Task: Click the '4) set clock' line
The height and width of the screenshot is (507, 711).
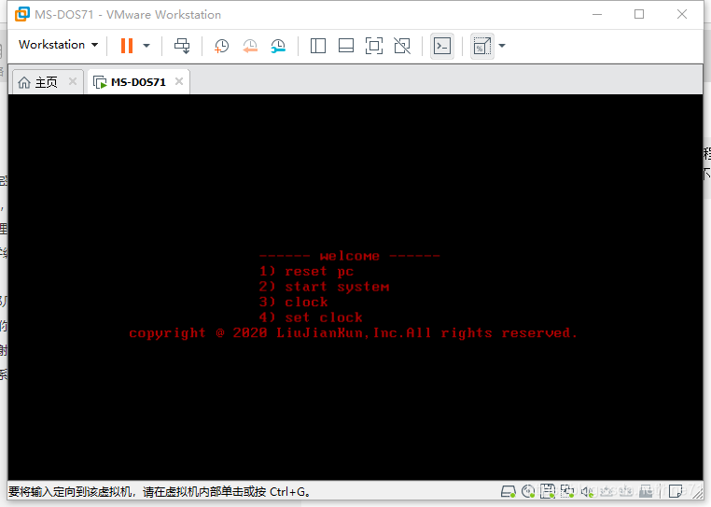Action: [311, 317]
